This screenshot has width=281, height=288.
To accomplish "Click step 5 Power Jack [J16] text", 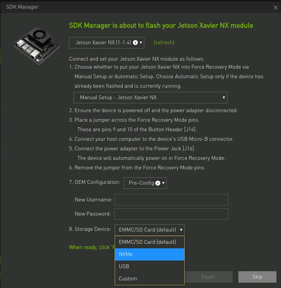I will click(x=132, y=149).
